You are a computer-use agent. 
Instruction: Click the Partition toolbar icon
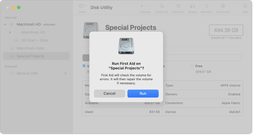(x=178, y=6)
